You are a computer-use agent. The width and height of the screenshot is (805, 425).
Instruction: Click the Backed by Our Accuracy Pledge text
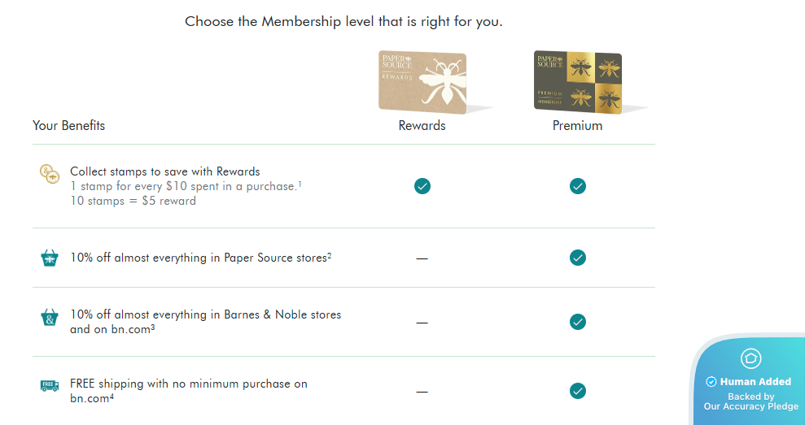[x=750, y=401]
